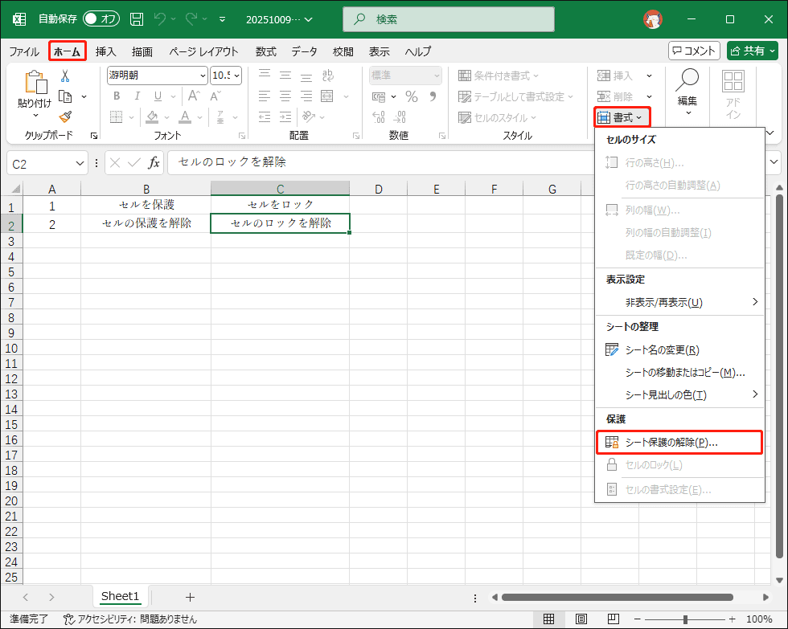
Task: Click the column D header
Action: 379,190
